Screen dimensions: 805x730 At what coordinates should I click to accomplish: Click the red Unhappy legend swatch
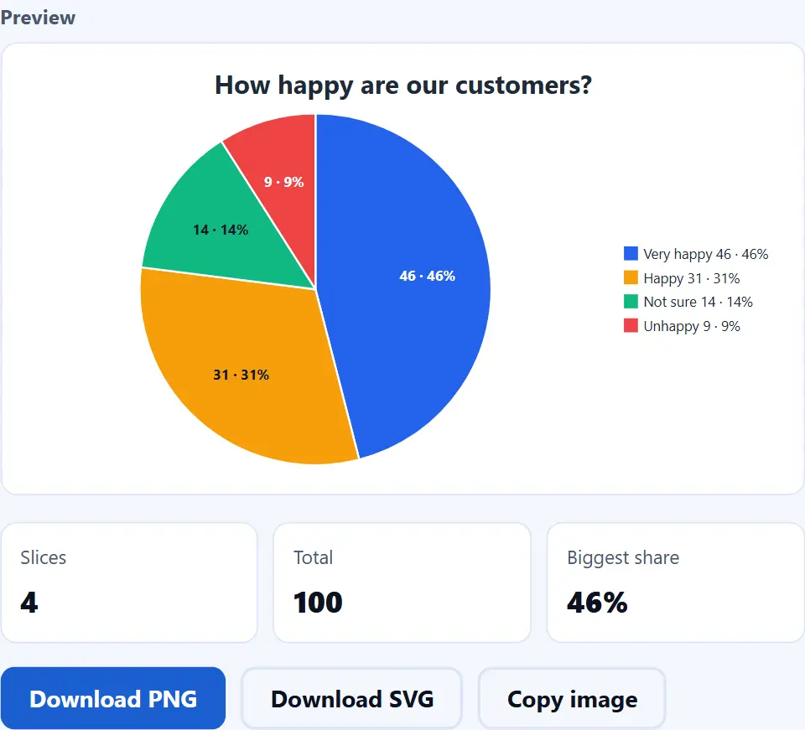coord(631,326)
